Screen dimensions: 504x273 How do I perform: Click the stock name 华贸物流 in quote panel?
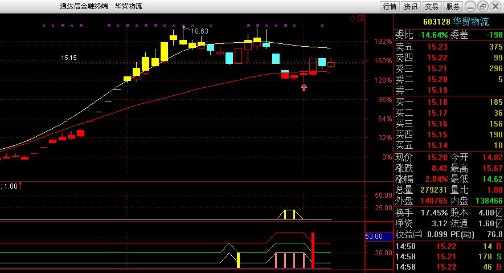[x=470, y=22]
